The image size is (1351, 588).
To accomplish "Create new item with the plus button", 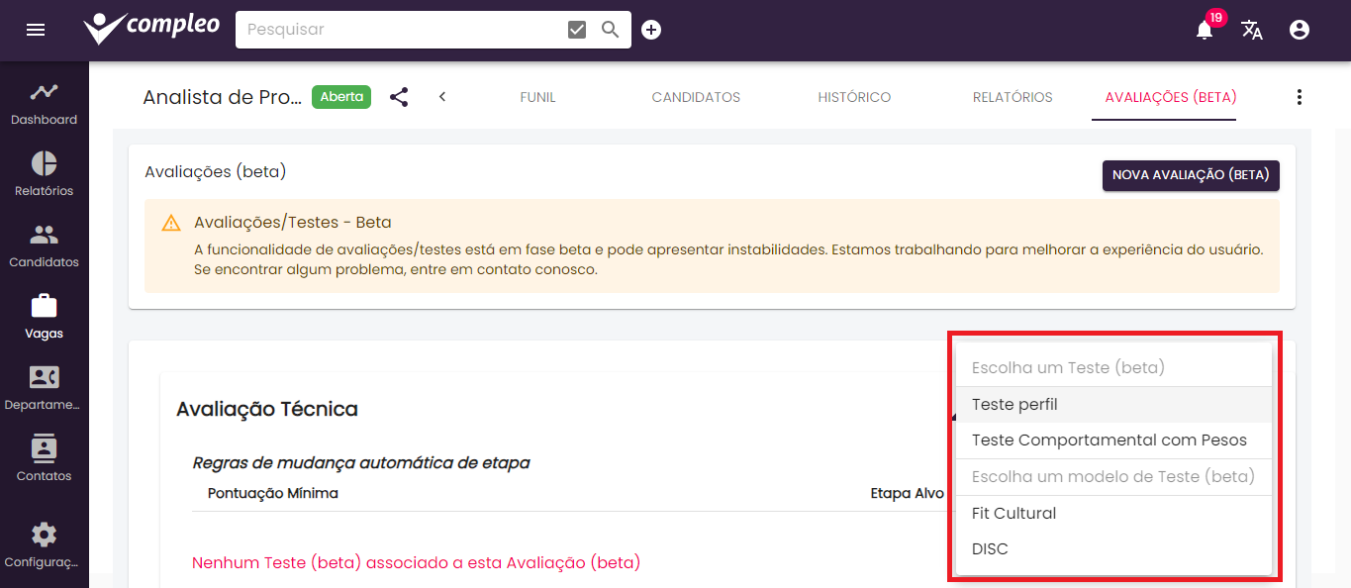I will 650,29.
